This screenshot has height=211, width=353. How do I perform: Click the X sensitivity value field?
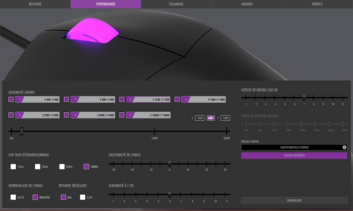coord(200,118)
